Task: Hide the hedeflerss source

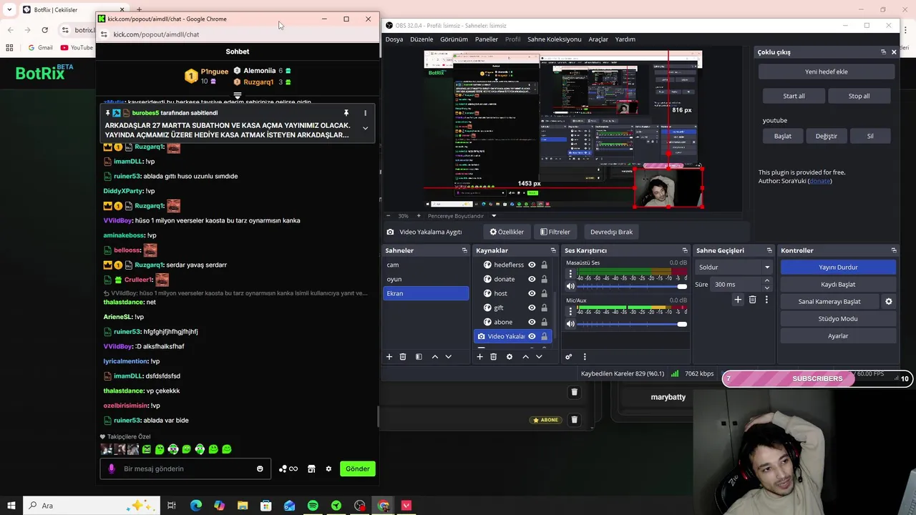Action: pyautogui.click(x=532, y=265)
